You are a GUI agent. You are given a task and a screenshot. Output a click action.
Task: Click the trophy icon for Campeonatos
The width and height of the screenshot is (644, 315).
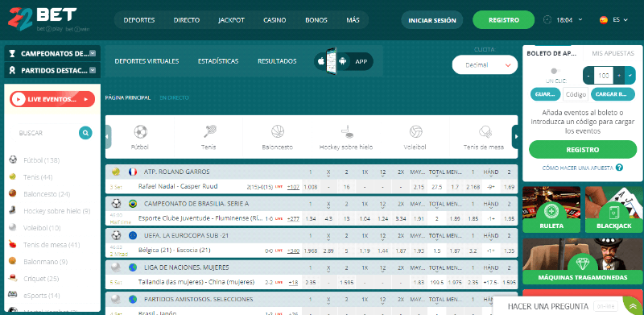(x=12, y=53)
